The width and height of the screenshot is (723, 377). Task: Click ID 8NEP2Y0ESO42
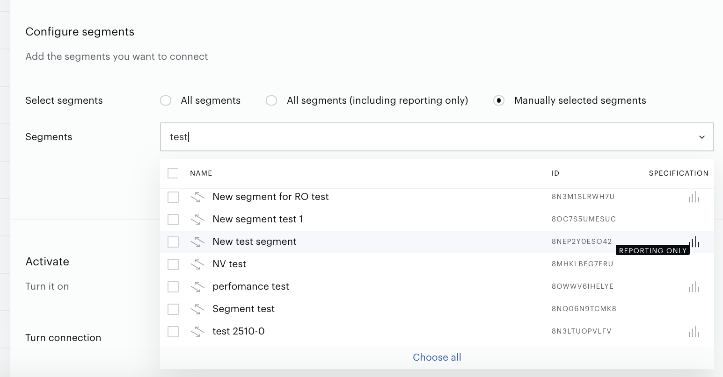[582, 242]
